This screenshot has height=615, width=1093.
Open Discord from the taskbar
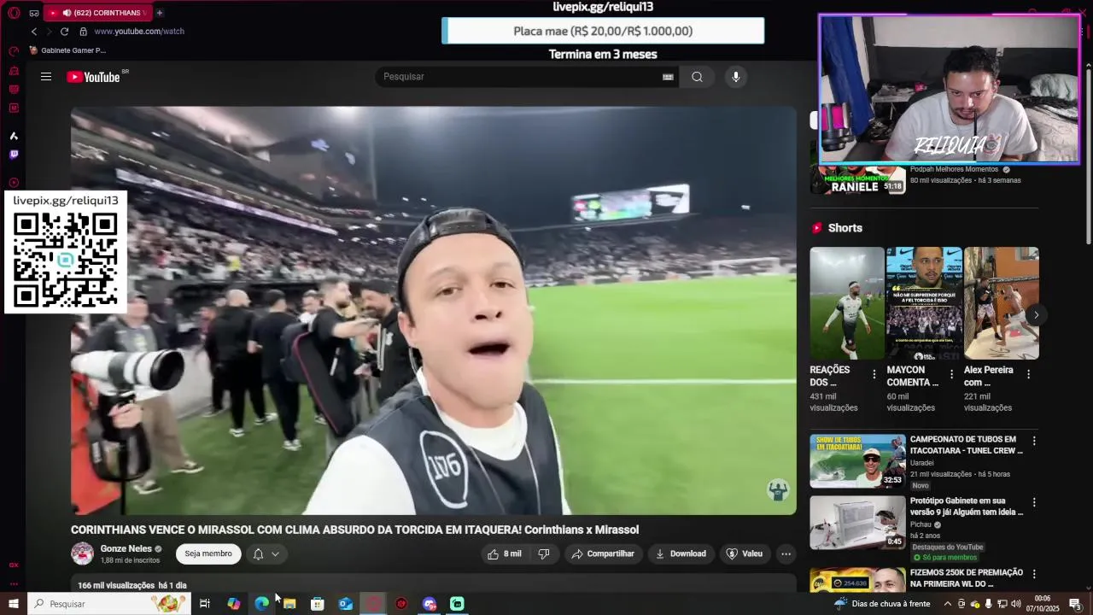pyautogui.click(x=430, y=604)
